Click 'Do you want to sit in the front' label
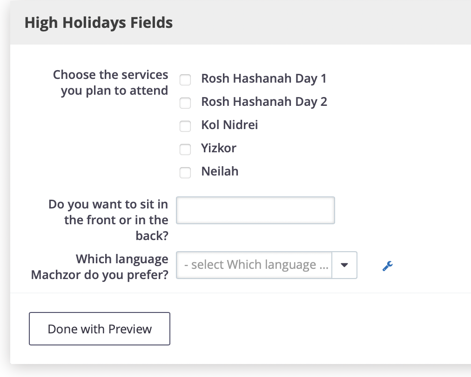Image resolution: width=471 pixels, height=377 pixels. (108, 220)
